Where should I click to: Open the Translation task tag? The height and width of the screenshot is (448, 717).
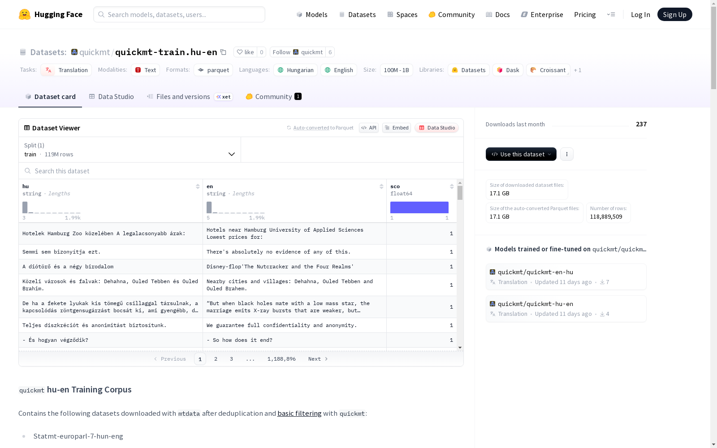(66, 70)
